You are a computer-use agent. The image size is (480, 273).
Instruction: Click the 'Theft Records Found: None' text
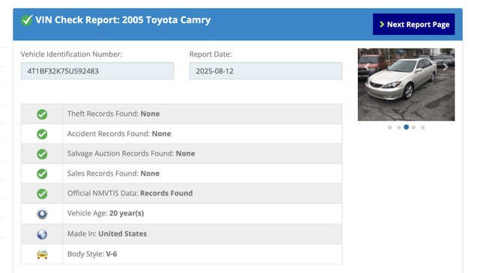pos(113,114)
